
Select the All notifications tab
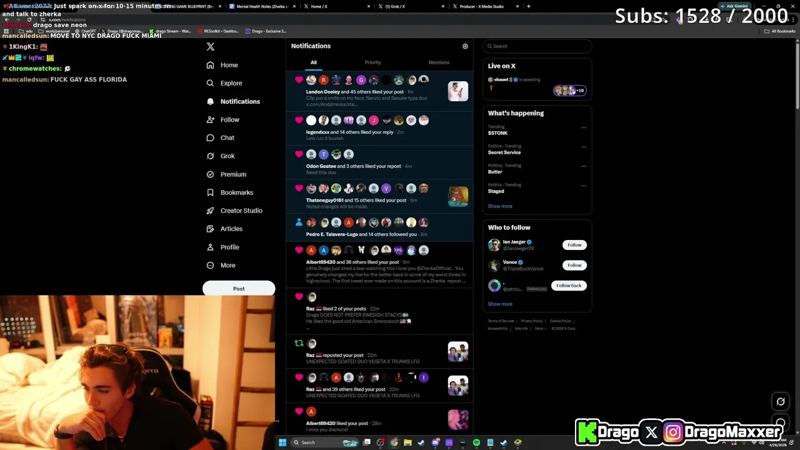314,62
